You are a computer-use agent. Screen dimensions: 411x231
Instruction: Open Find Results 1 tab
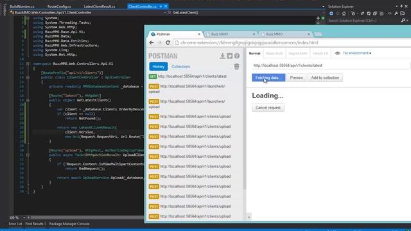click(x=36, y=224)
